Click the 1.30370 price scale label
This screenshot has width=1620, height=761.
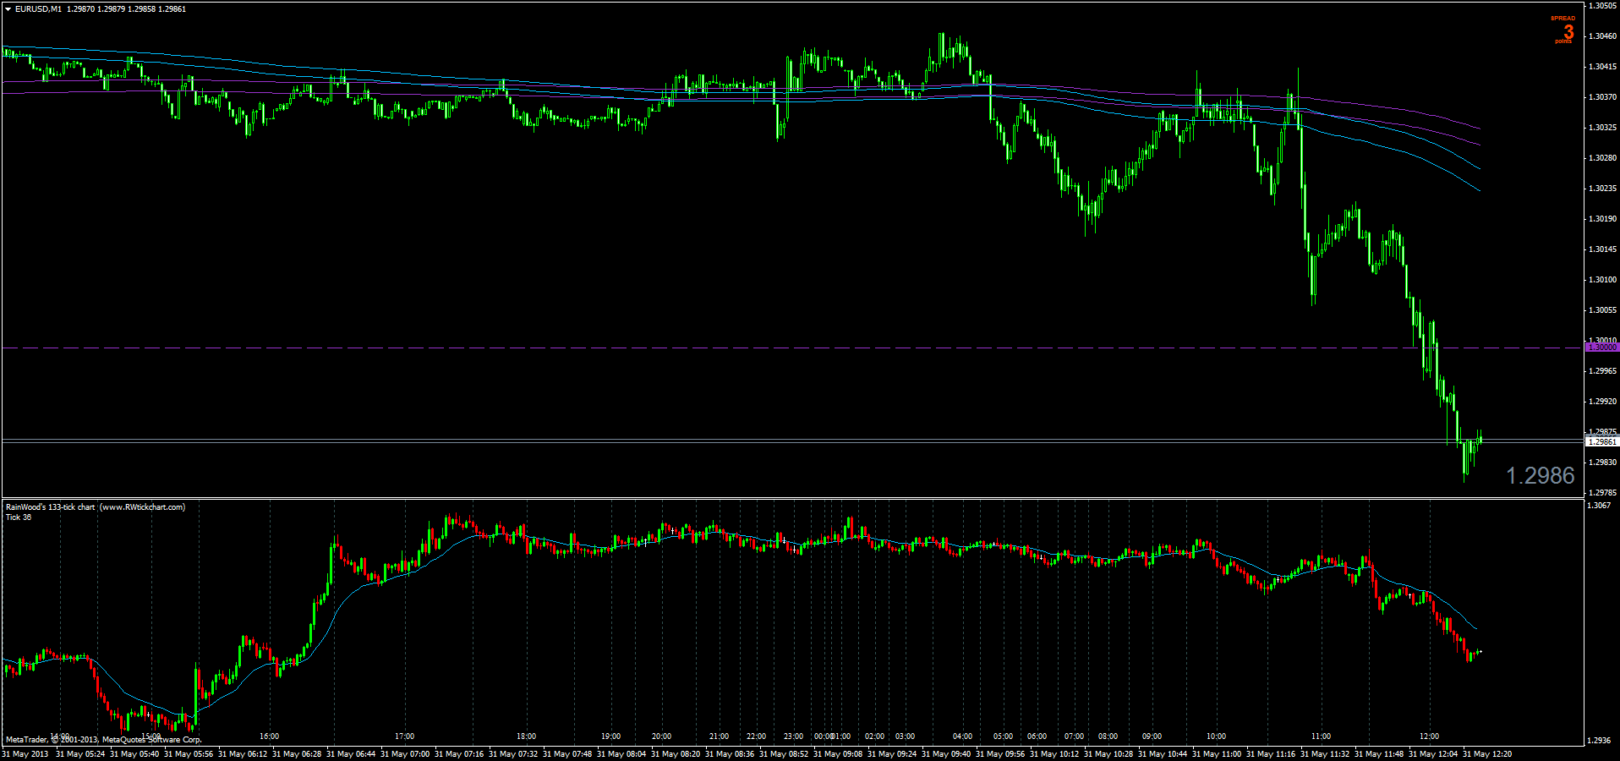click(x=1602, y=97)
